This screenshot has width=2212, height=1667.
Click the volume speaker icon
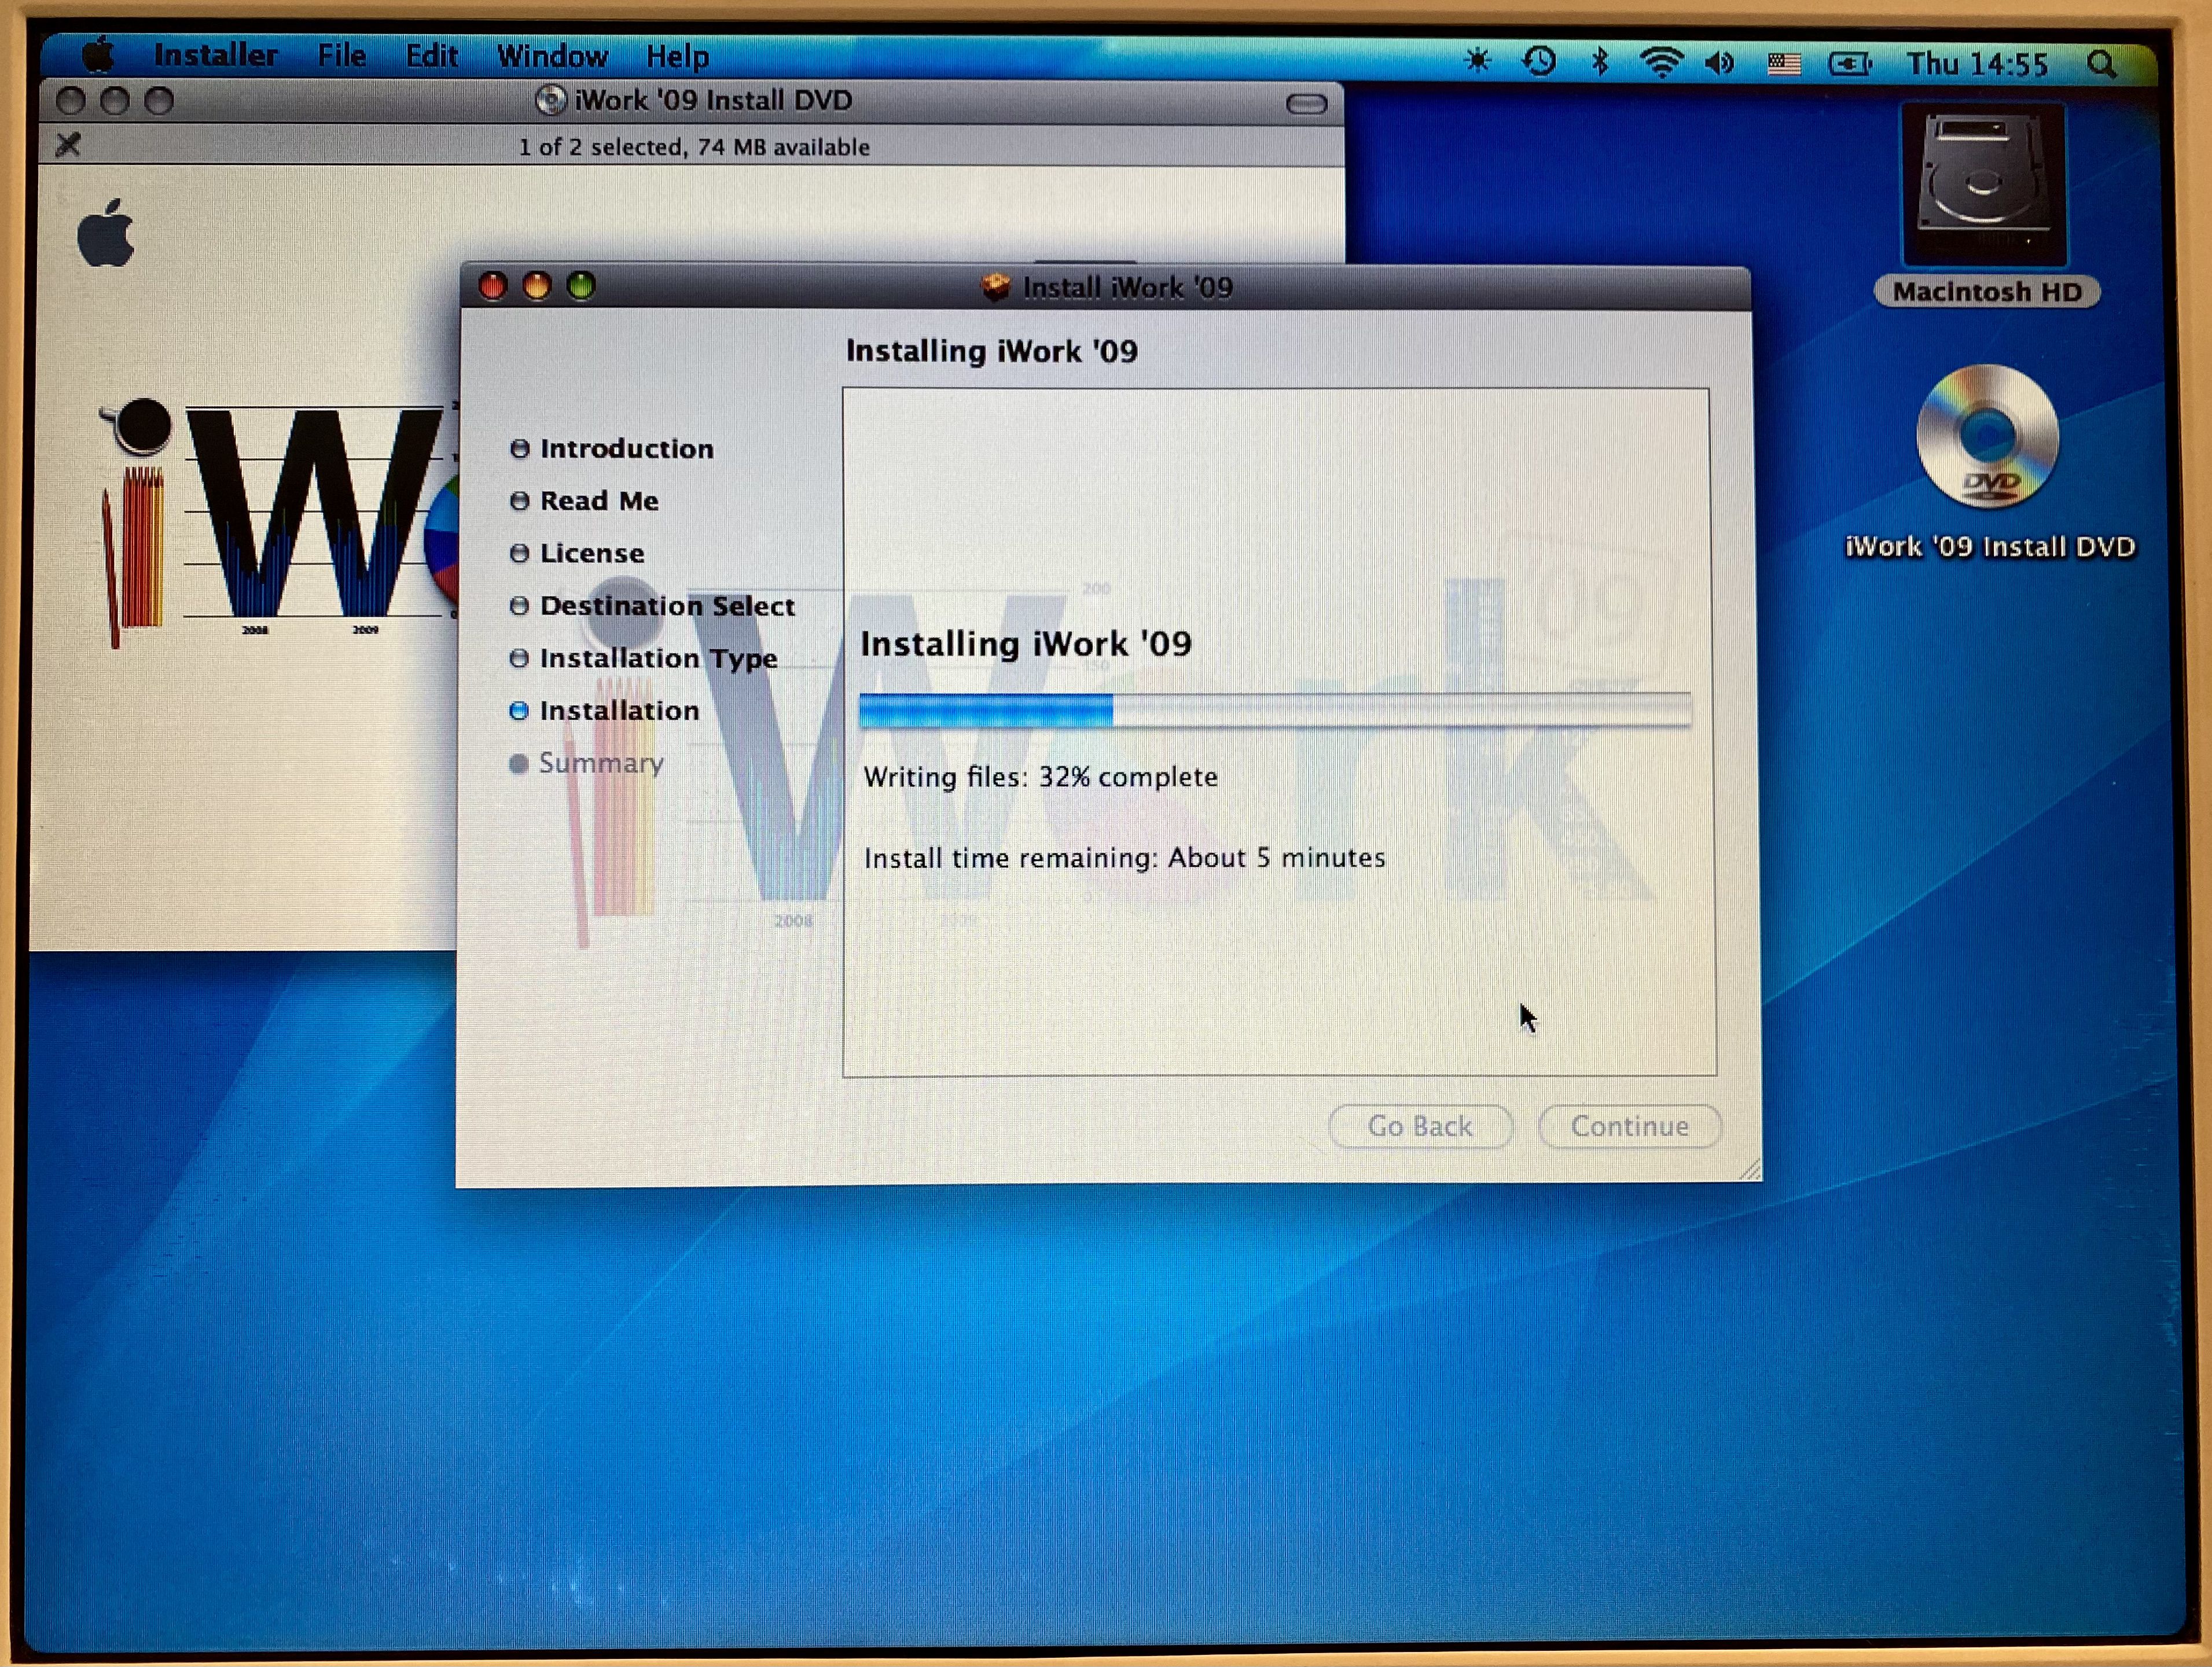[1720, 63]
